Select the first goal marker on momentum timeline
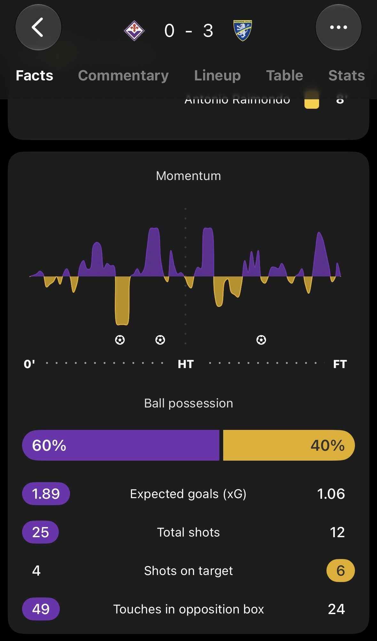This screenshot has height=641, width=377. click(120, 340)
